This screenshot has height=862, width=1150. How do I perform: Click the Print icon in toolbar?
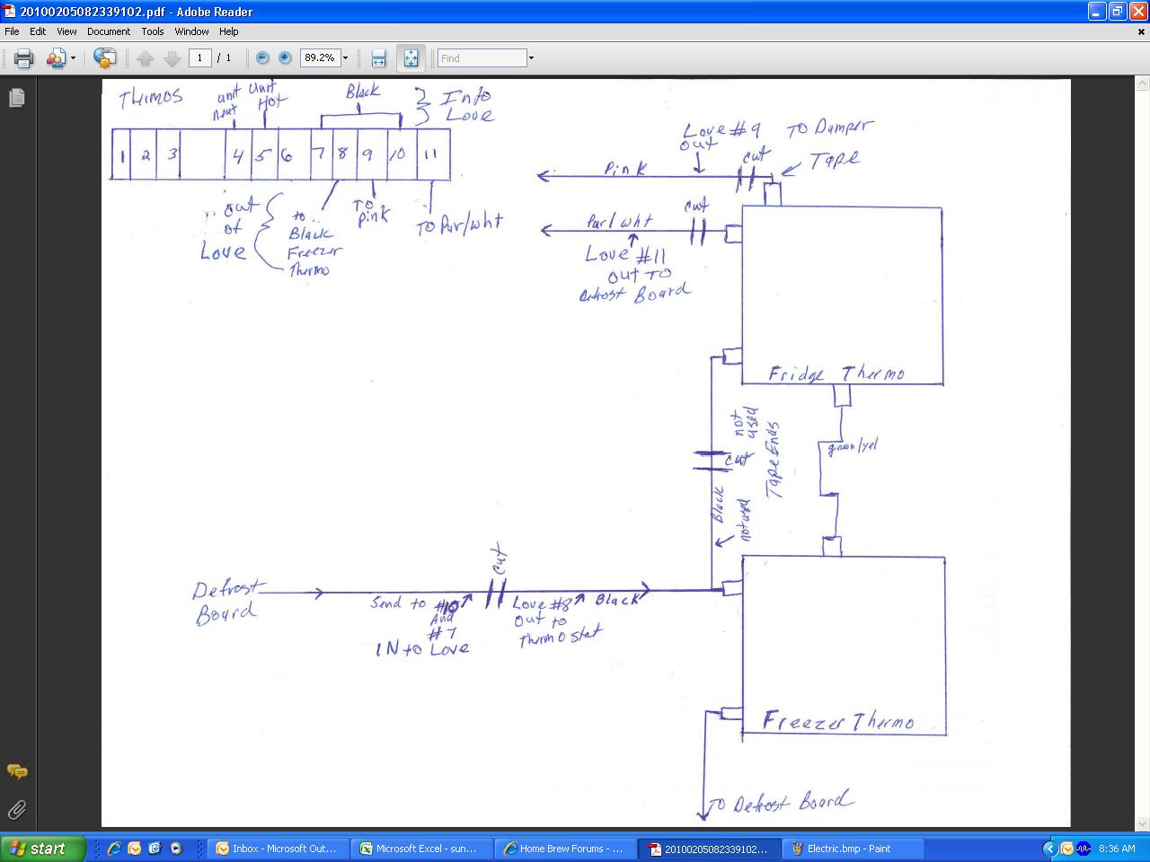(23, 58)
